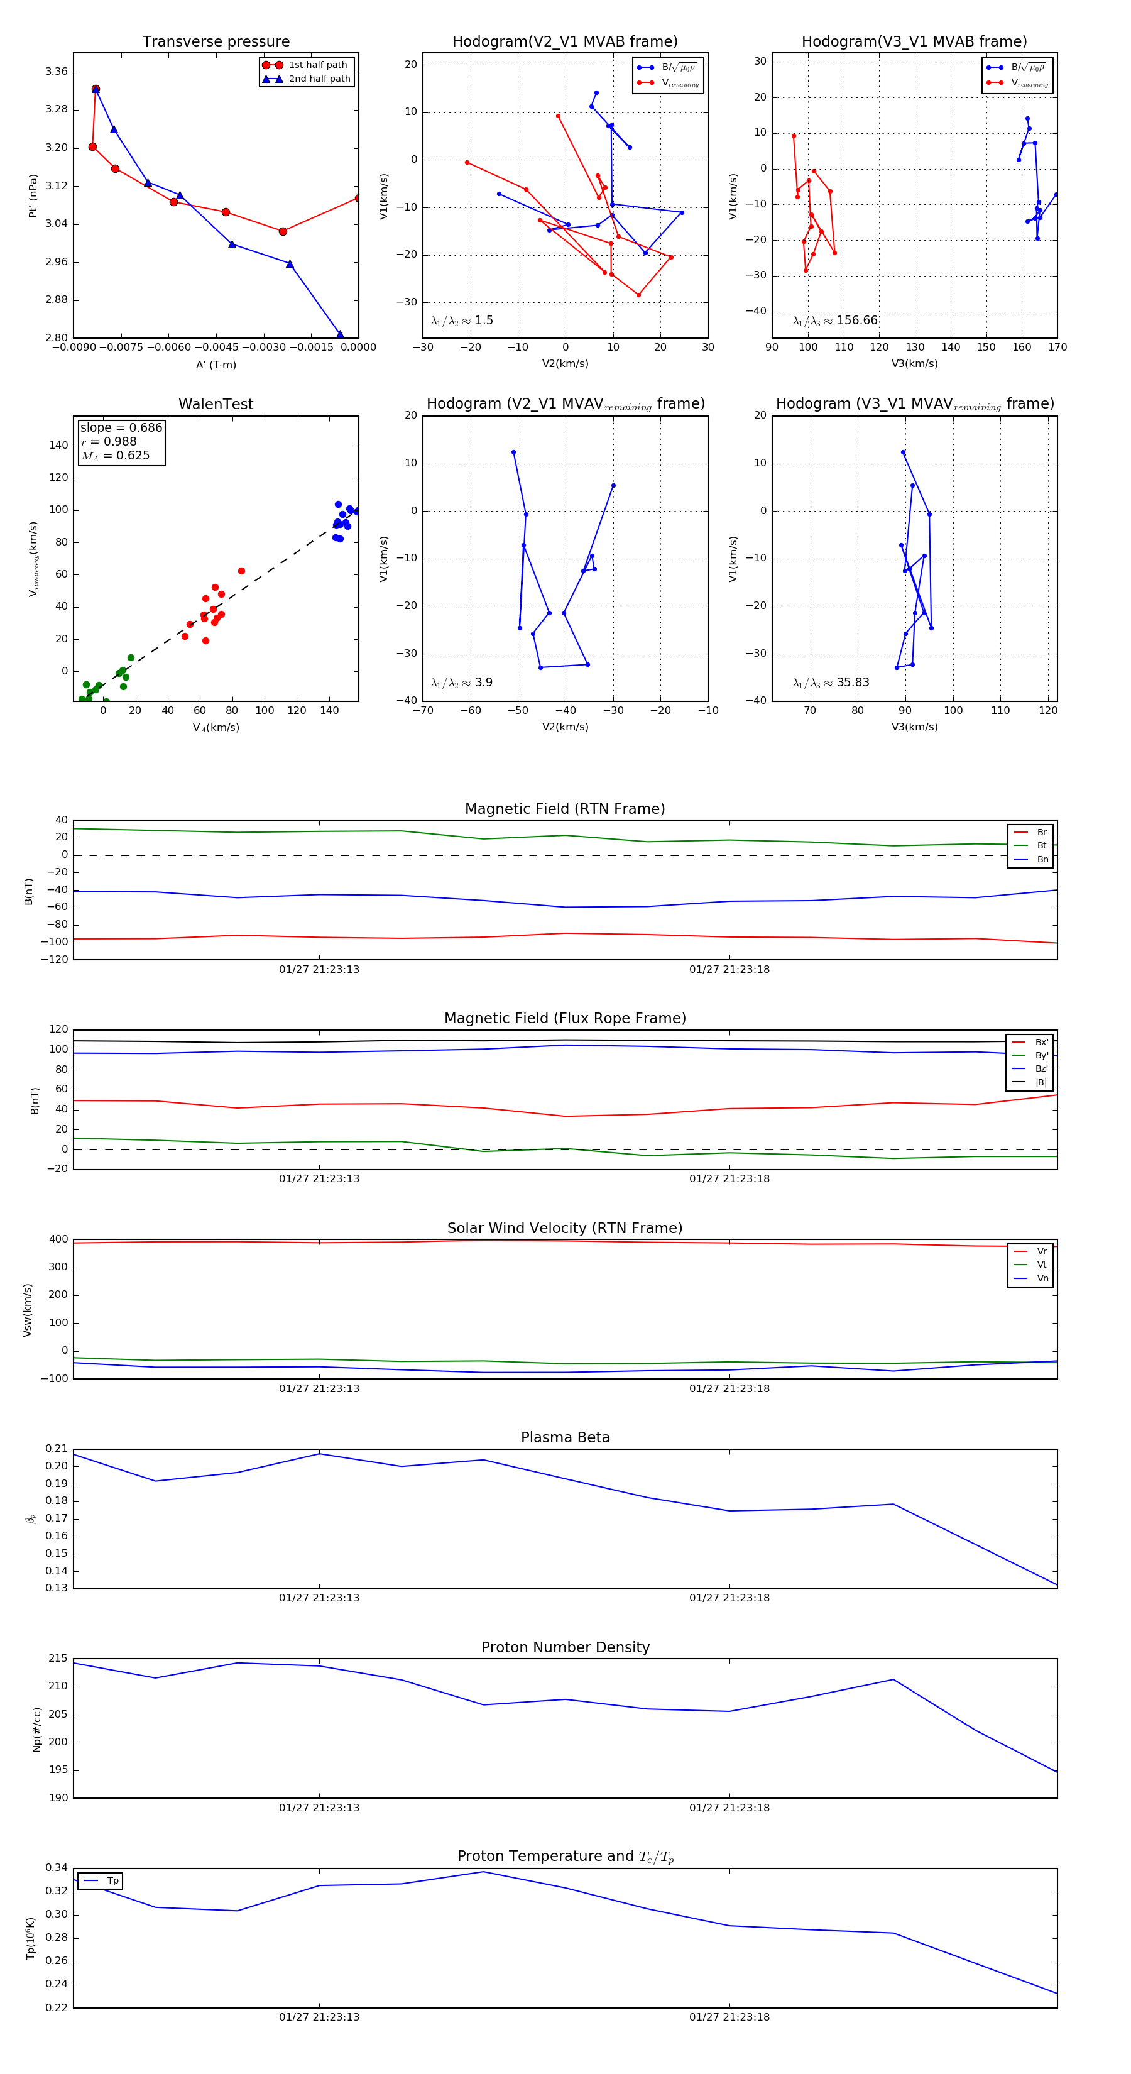Click the λ1/λ3 ≈ 156.66 annotation

[x=835, y=321]
